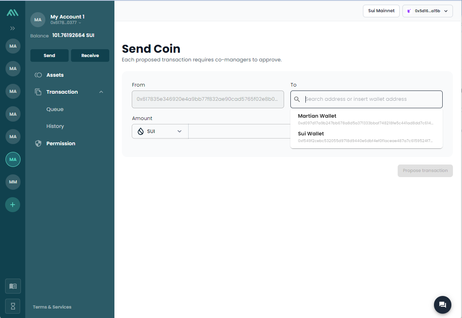Click the add new account plus icon
The width and height of the screenshot is (462, 318).
tap(13, 205)
